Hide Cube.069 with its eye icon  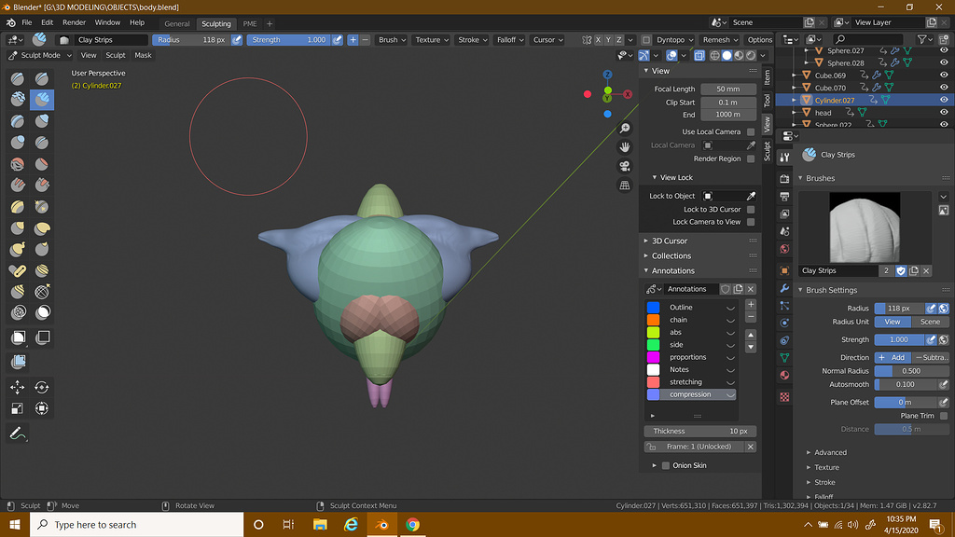[944, 75]
